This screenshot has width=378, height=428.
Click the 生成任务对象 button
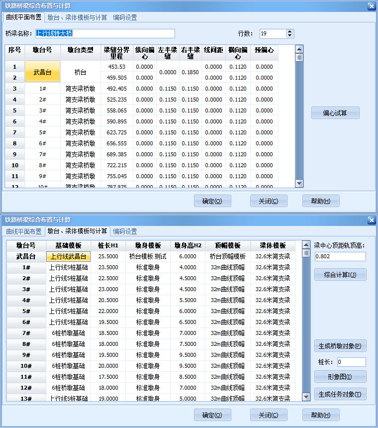point(340,394)
